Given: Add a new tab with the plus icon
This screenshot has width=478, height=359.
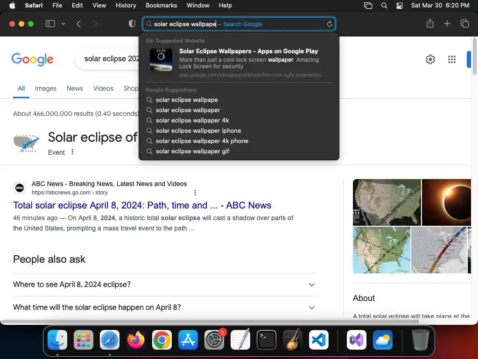Looking at the screenshot, I should 447,23.
